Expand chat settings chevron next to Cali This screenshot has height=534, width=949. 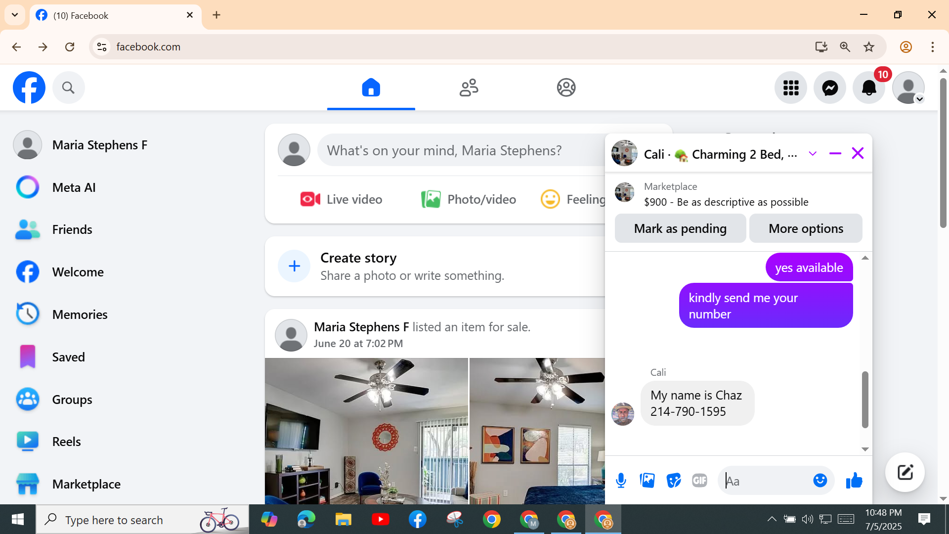tap(813, 154)
